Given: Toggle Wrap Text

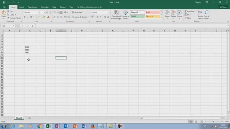Looking at the screenshot, I should [x=77, y=13].
